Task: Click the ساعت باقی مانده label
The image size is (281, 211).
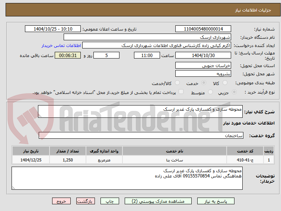Action: (36, 56)
